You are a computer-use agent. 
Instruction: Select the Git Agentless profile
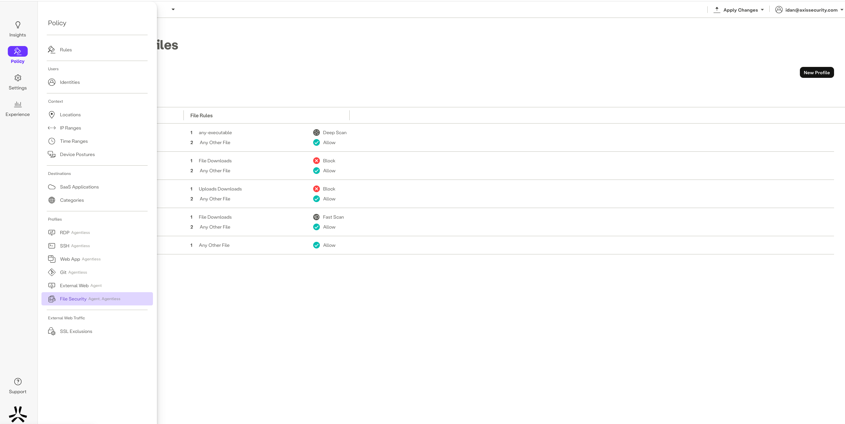[x=73, y=272]
